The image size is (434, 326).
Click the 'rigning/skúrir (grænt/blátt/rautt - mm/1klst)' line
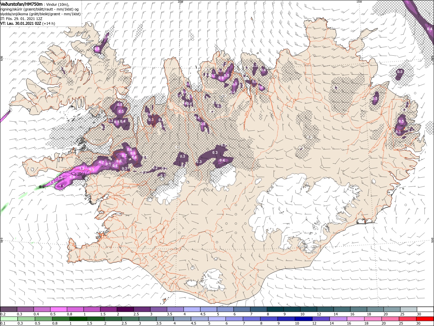[x=40, y=9]
